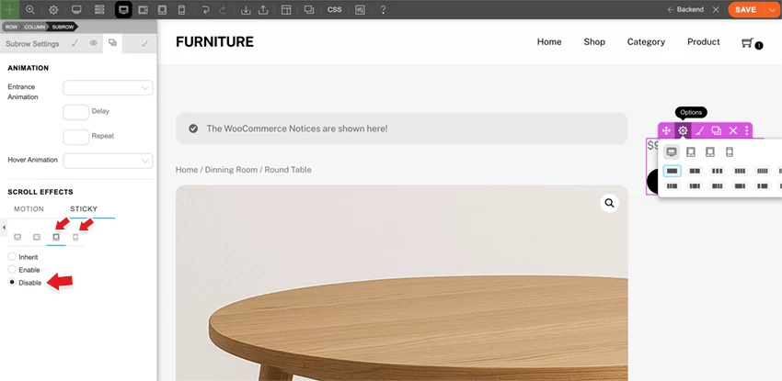
Task: Open the animation layers tab in panel
Action: pos(113,43)
